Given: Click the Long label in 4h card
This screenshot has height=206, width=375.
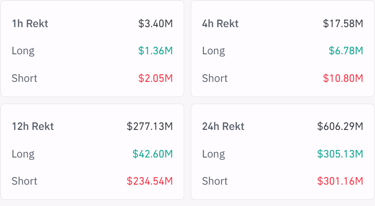Looking at the screenshot, I should [213, 51].
